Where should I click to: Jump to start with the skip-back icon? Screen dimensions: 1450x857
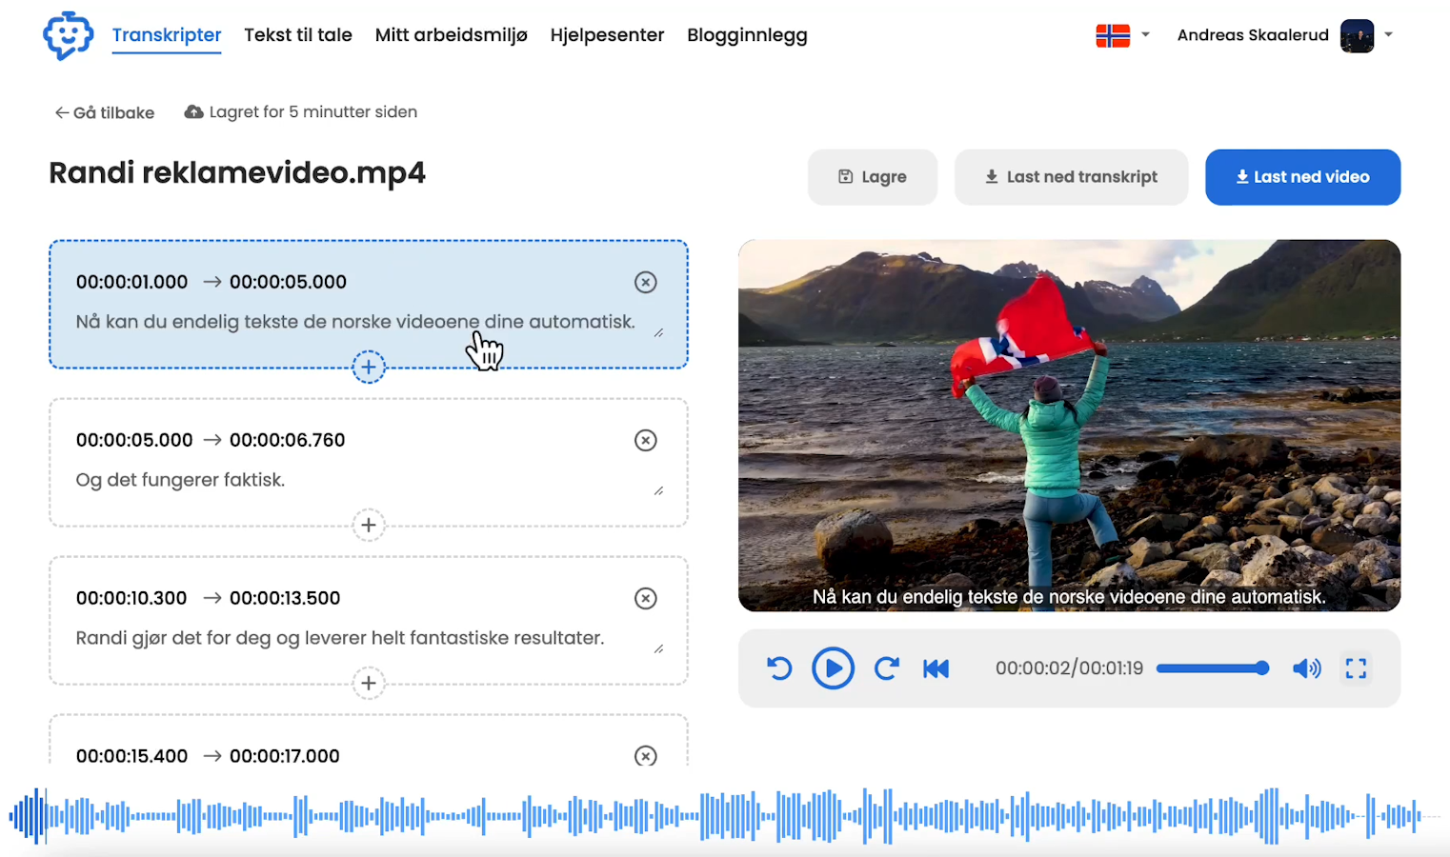(936, 668)
